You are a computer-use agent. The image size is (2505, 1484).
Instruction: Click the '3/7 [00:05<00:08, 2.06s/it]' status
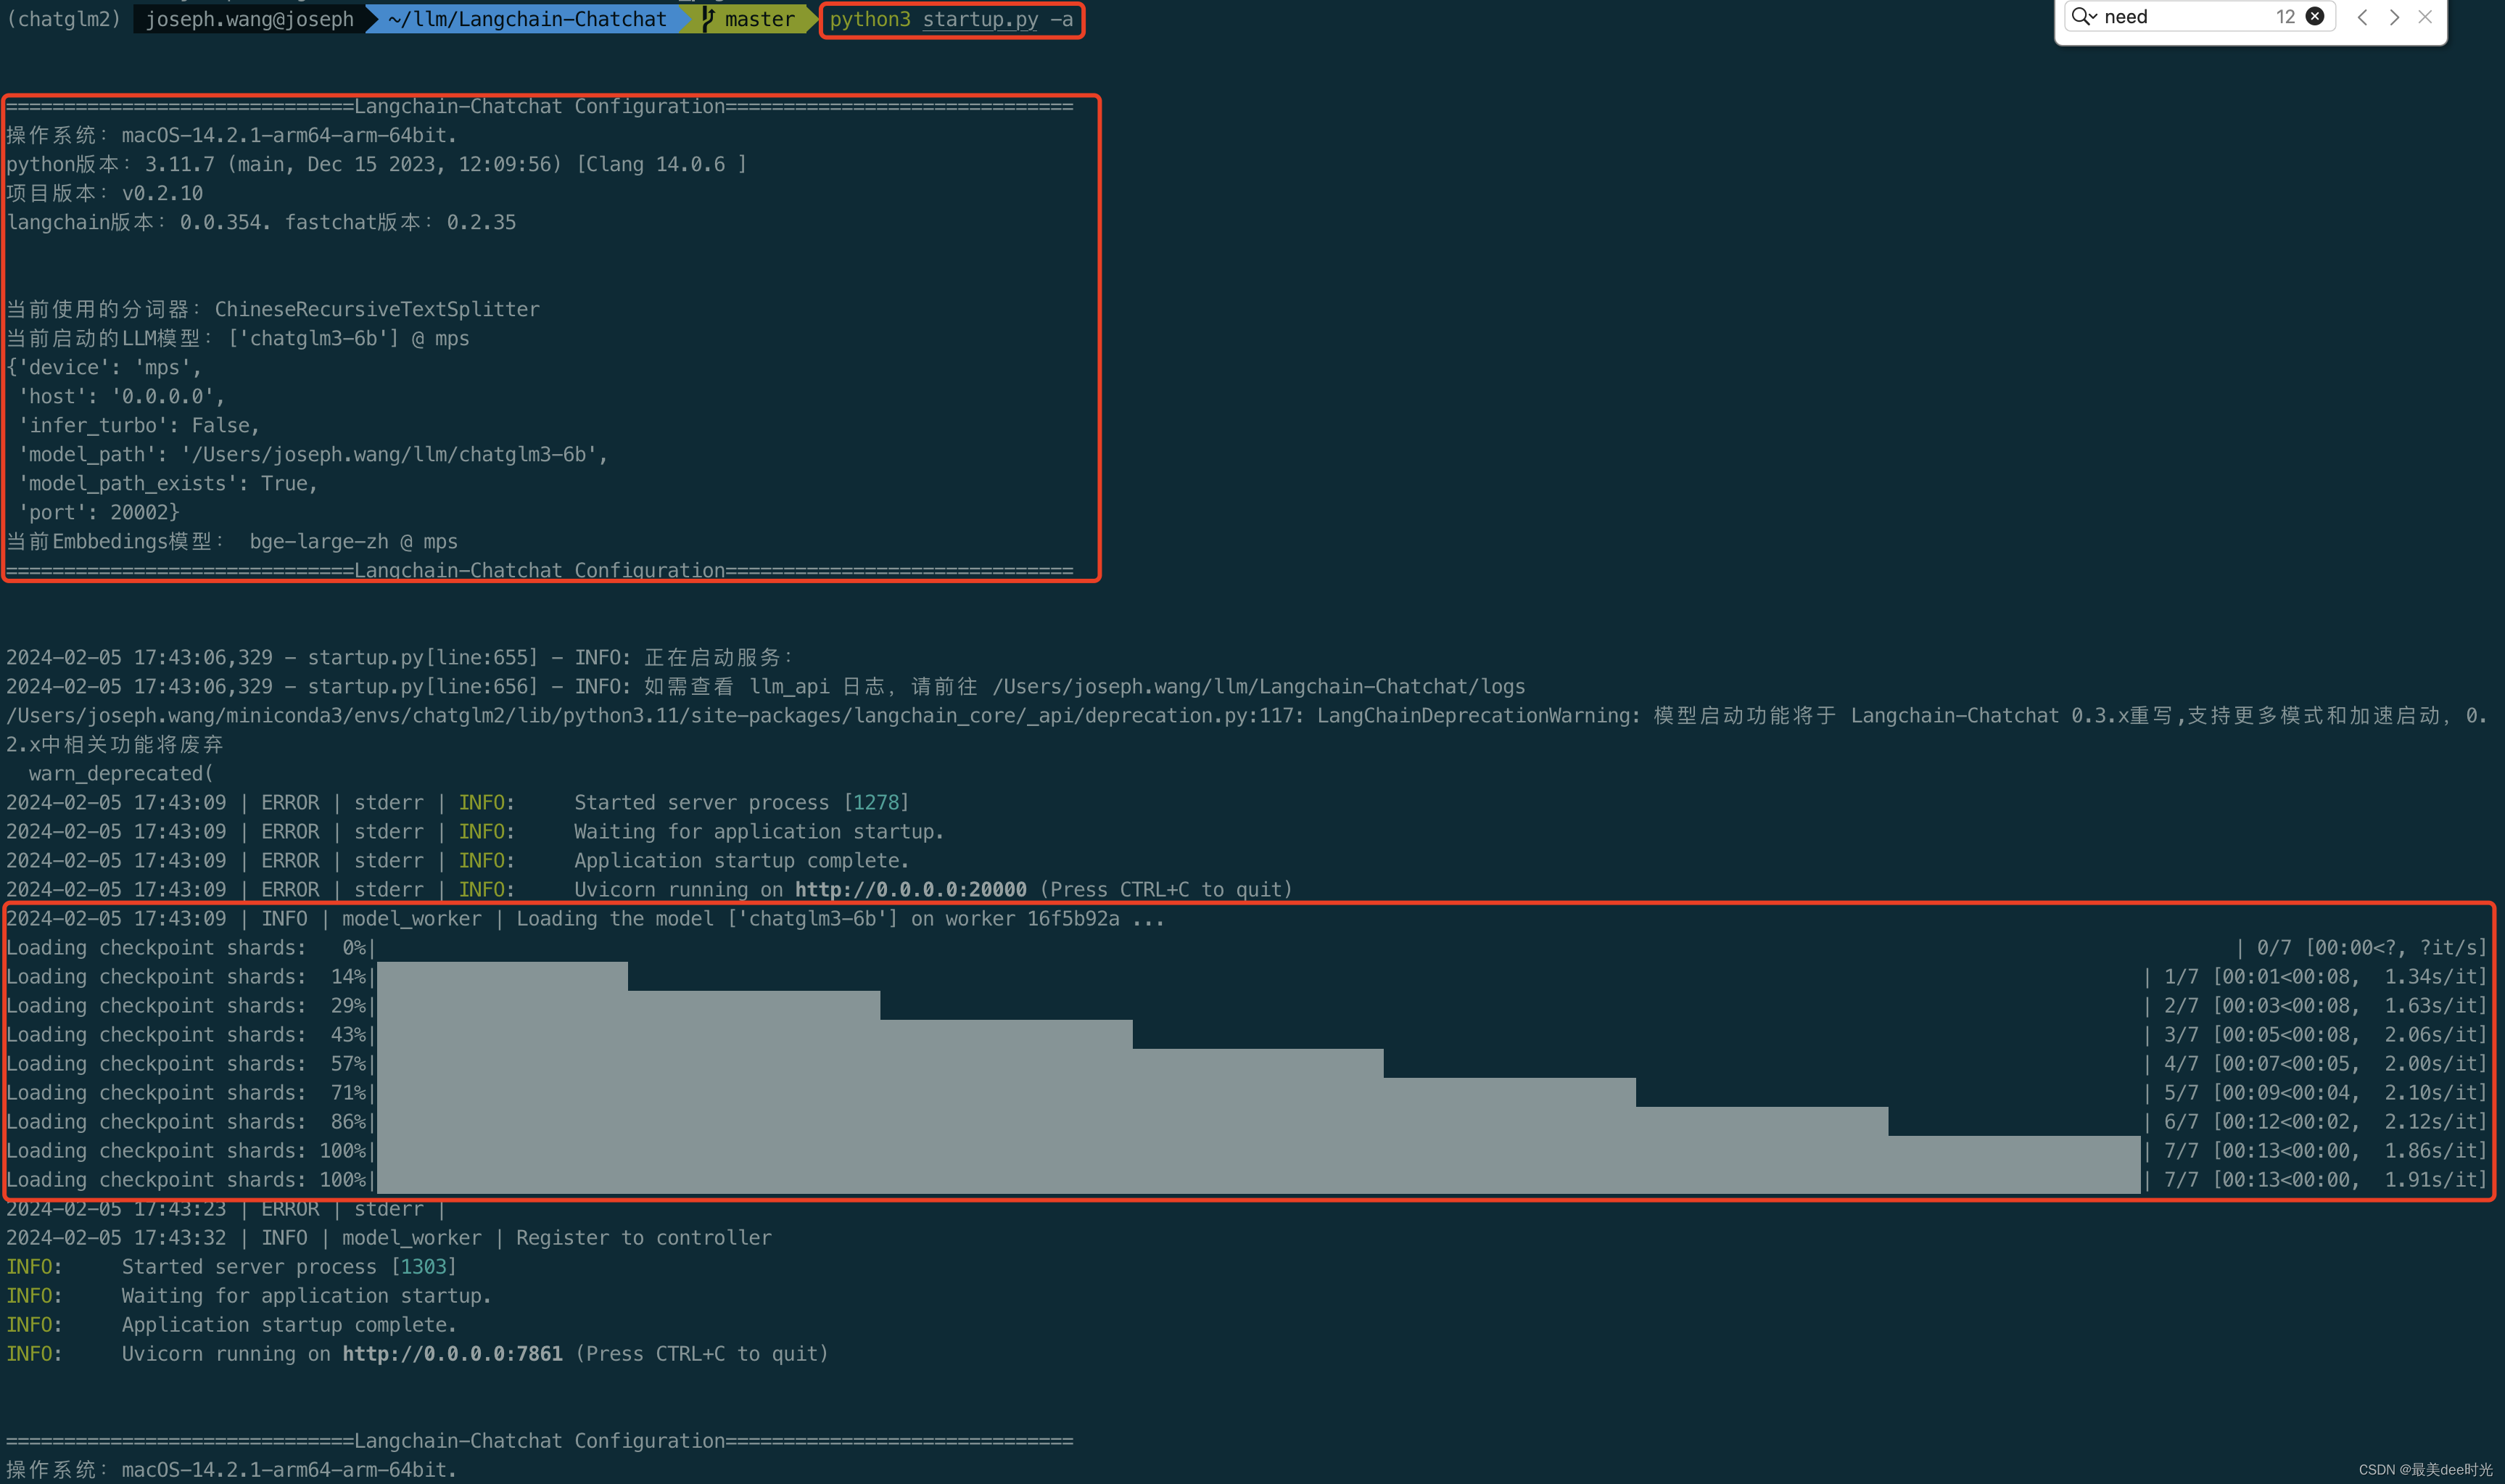tap(2325, 1034)
